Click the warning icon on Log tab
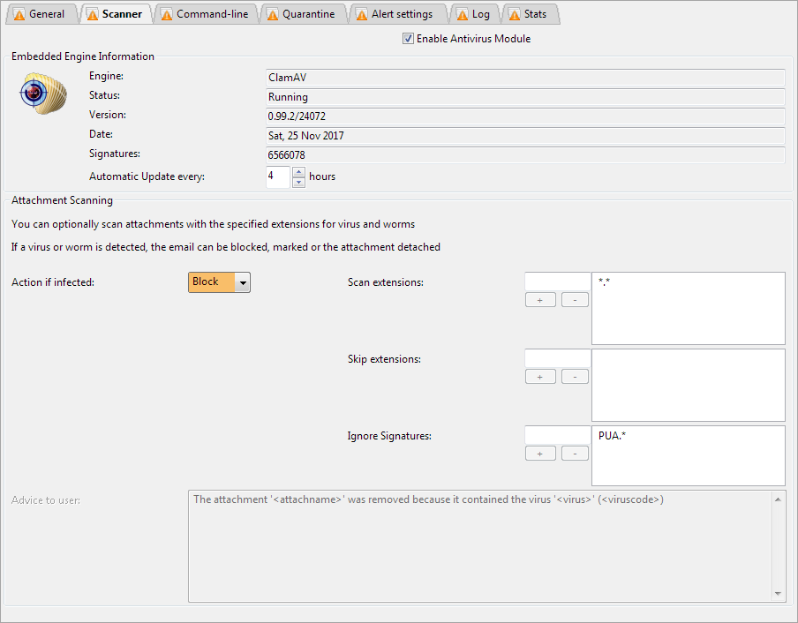The image size is (798, 623). pyautogui.click(x=462, y=14)
